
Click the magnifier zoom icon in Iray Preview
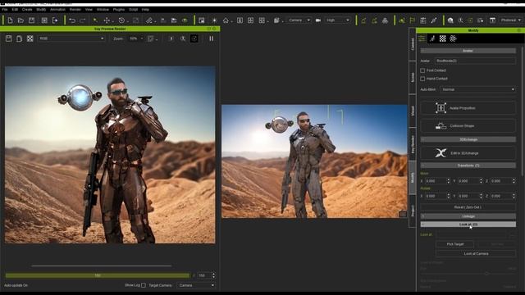pyautogui.click(x=183, y=39)
